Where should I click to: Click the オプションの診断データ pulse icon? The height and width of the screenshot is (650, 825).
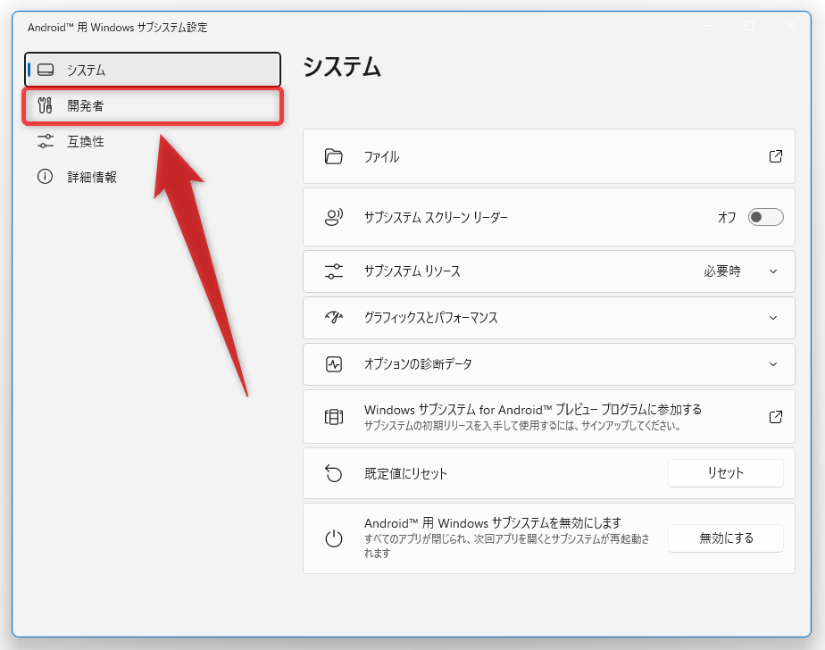[x=334, y=363]
